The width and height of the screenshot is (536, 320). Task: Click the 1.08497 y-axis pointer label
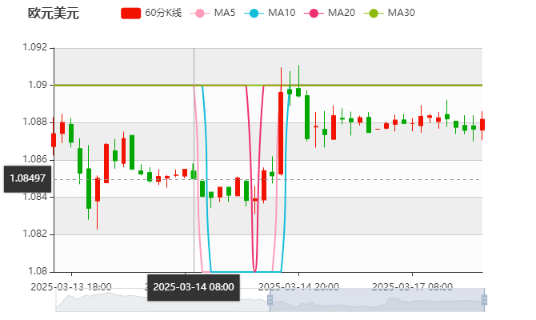[27, 178]
